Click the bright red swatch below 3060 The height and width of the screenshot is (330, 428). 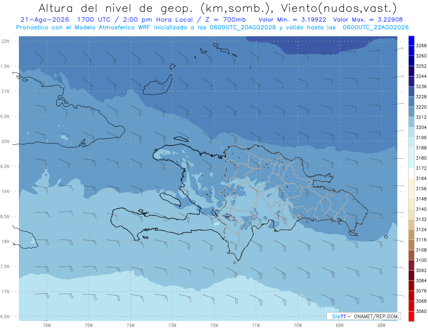pyautogui.click(x=411, y=316)
